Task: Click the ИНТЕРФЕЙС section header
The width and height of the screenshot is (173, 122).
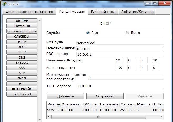Action: point(22,89)
